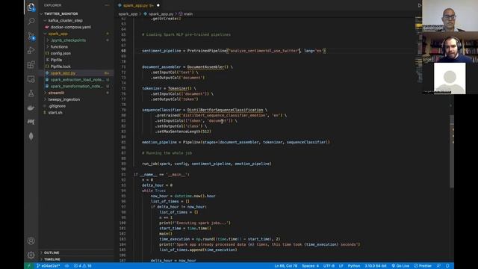The width and height of the screenshot is (478, 269).
Task: Click the git branch name in status bar
Action: click(x=48, y=266)
